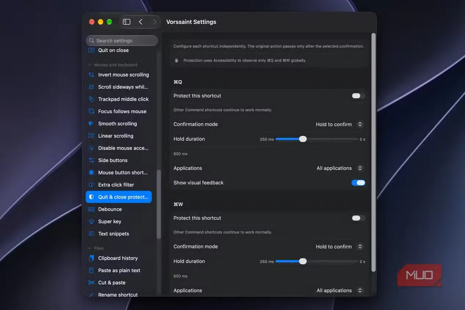Select the Trackpad middle click icon
Image resolution: width=465 pixels, height=310 pixels.
tap(91, 99)
